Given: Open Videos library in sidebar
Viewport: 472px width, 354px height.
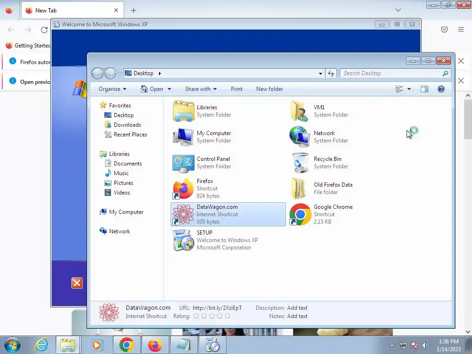Looking at the screenshot, I should pyautogui.click(x=117, y=192).
